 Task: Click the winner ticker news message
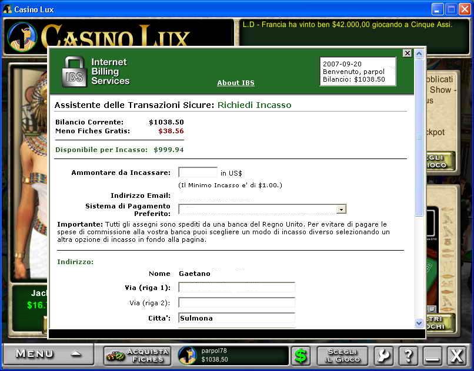348,25
